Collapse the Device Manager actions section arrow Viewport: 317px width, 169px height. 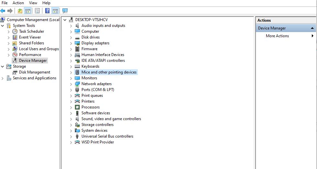312,28
